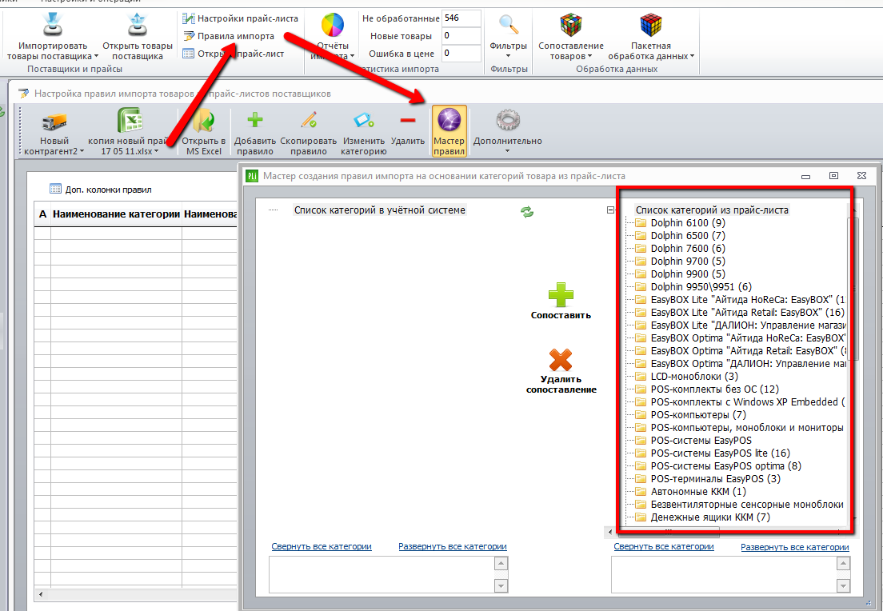Viewport: 883px width, 611px height.
Task: Open Дополнительно gear menu
Action: [507, 132]
